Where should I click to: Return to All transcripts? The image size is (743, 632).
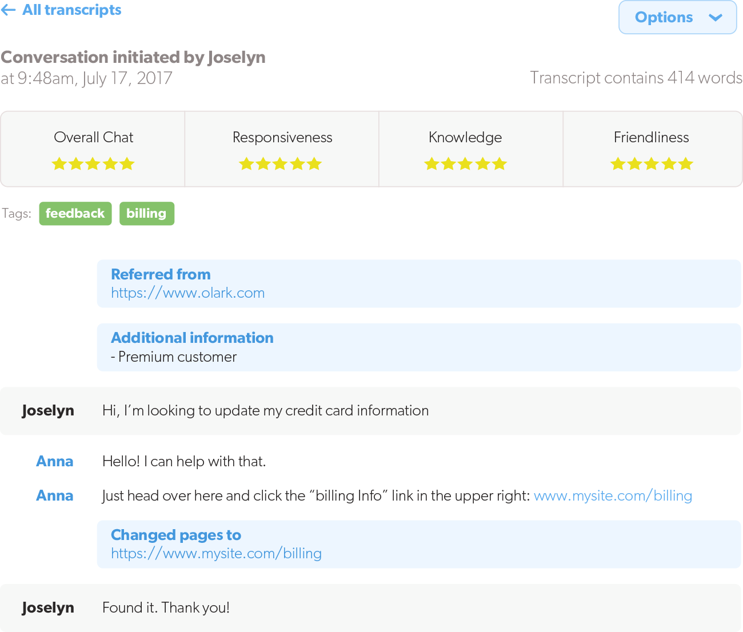pyautogui.click(x=61, y=10)
